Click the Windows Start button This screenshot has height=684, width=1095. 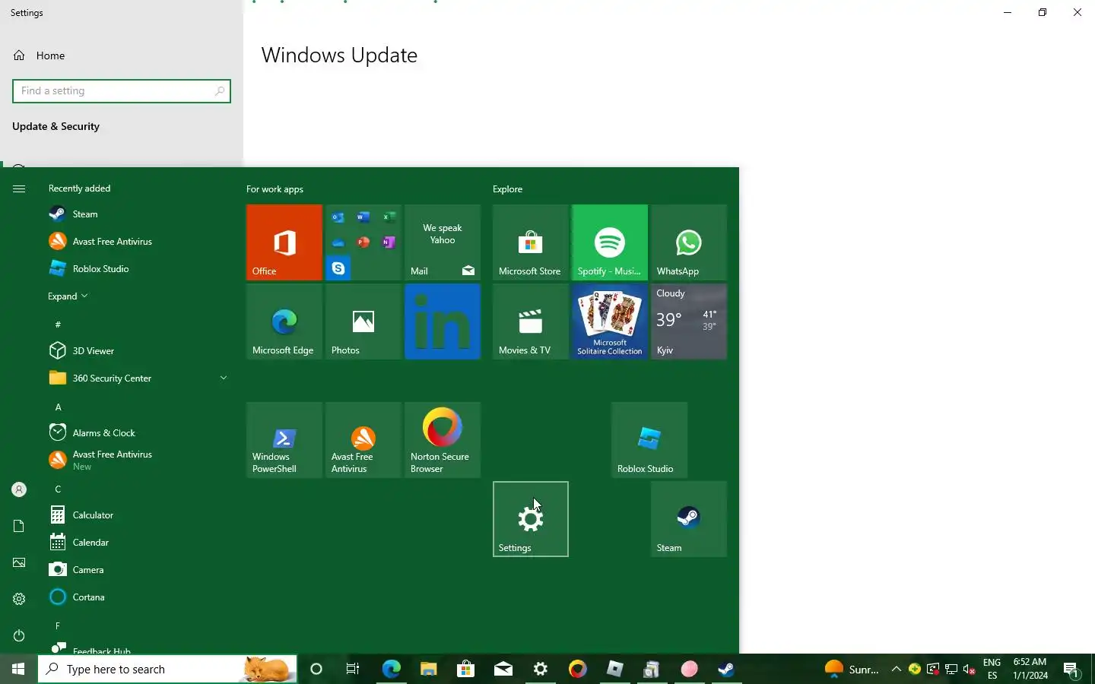(18, 670)
